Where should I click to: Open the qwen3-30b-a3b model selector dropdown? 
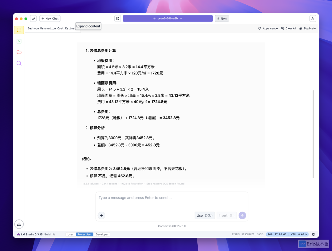pos(168,18)
